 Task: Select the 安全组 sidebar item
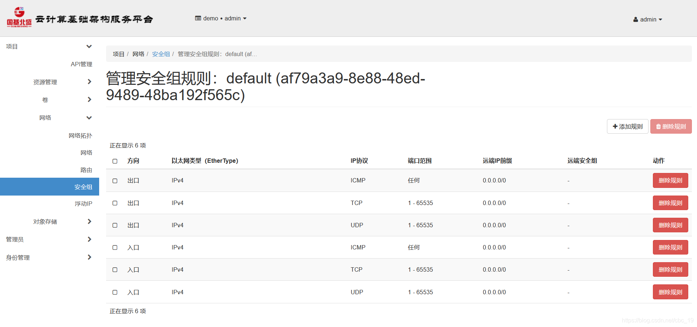50,187
